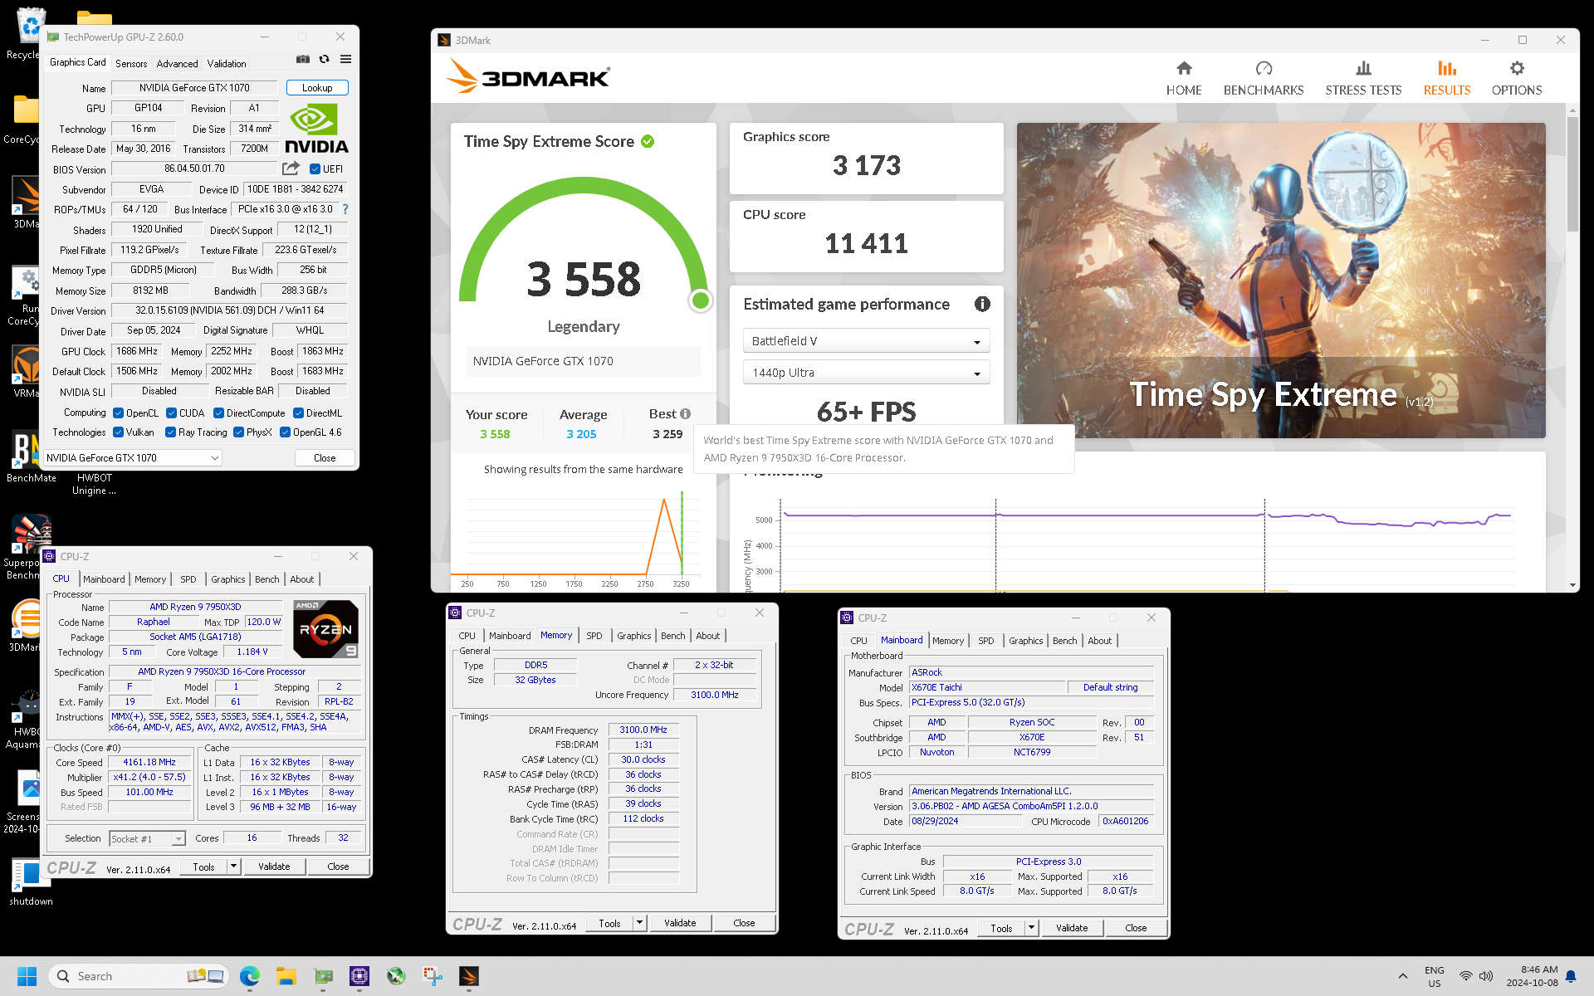
Task: Show hidden system tray icons chevron
Action: click(x=1403, y=976)
